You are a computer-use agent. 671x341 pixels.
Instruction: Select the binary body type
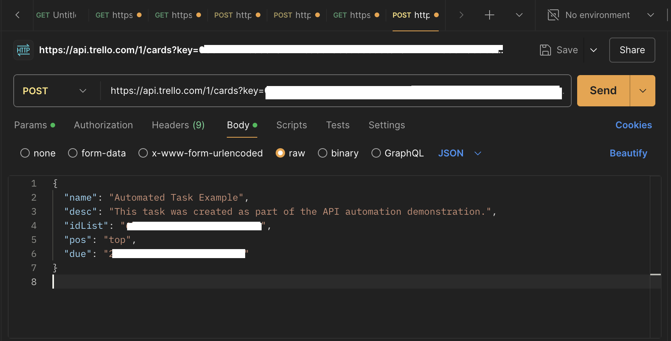tap(338, 153)
